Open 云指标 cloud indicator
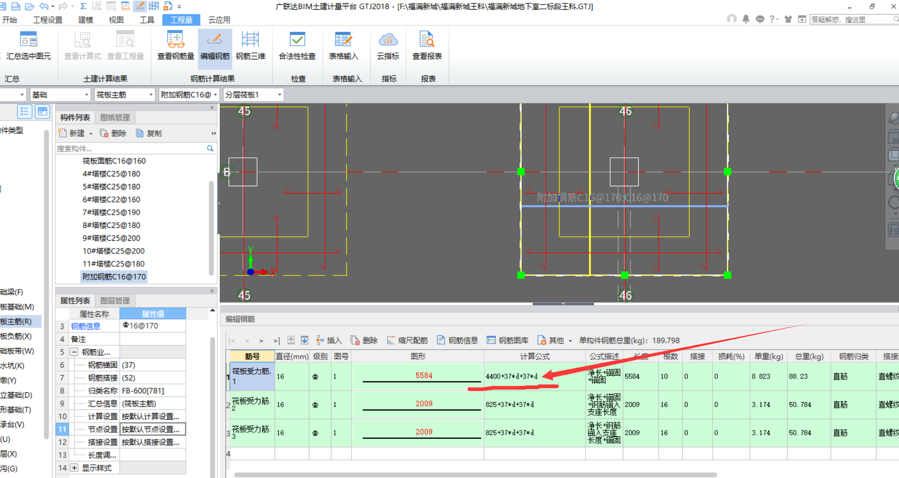 point(388,45)
